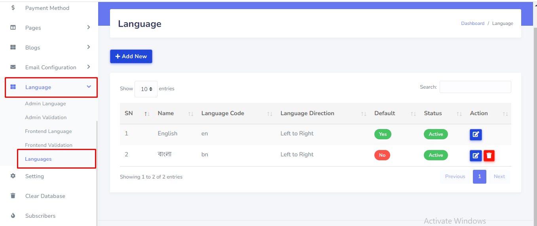Collapse the Language menu chevron
The image size is (537, 226).
pyautogui.click(x=89, y=87)
